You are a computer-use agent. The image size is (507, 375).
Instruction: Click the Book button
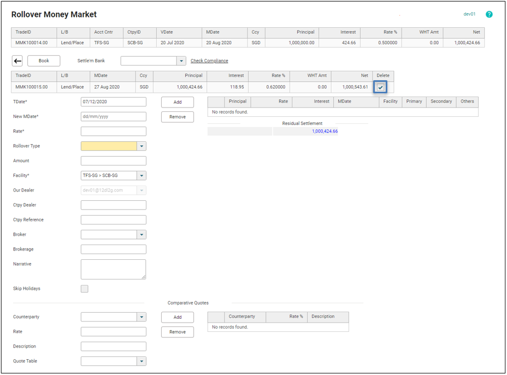[44, 61]
